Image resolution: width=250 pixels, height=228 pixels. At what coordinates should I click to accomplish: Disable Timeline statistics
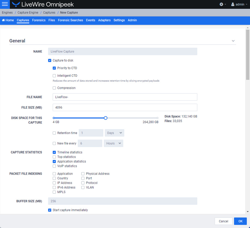[x=54, y=152]
